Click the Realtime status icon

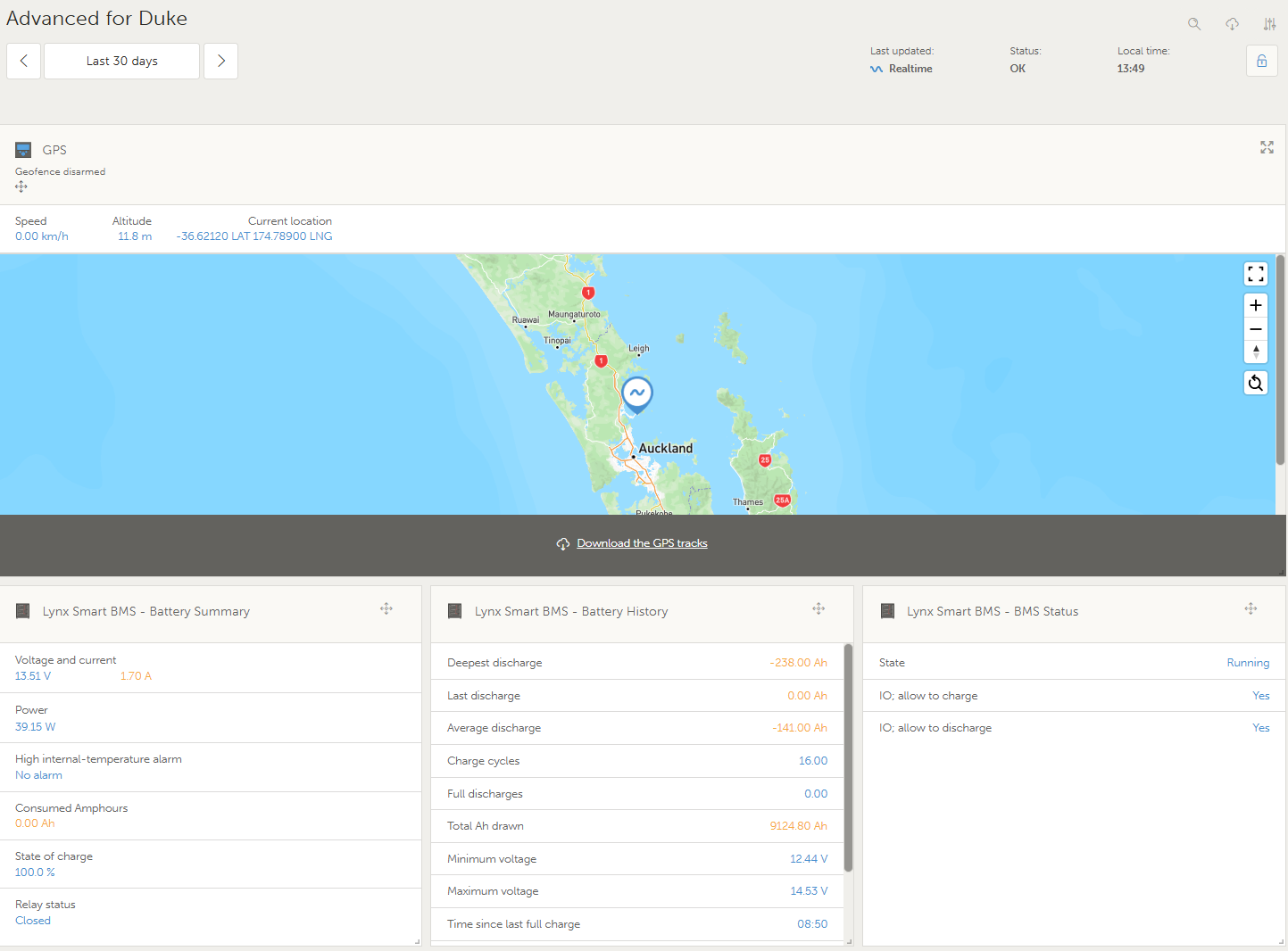(877, 69)
